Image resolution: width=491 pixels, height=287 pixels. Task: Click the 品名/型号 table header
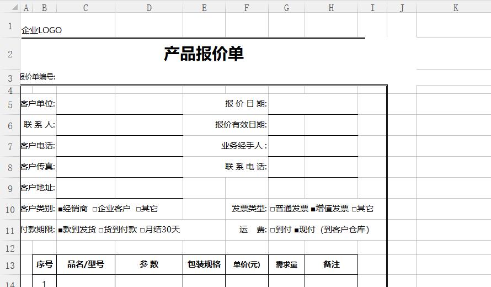86,264
